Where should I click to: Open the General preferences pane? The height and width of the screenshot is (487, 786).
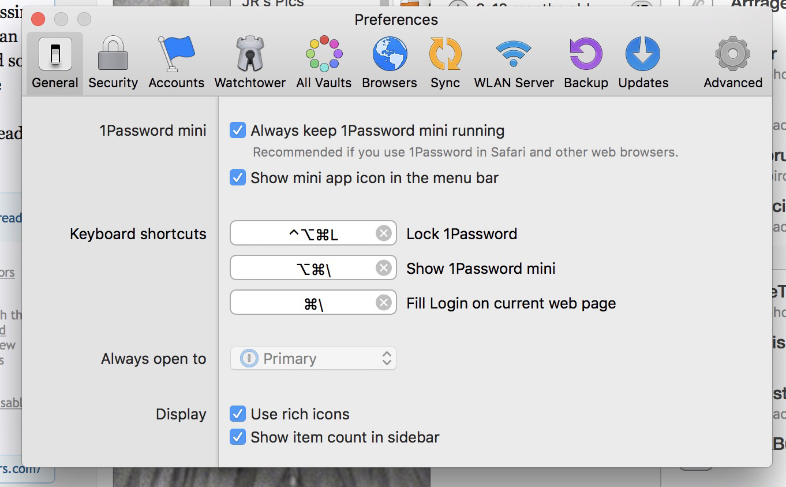click(x=55, y=64)
